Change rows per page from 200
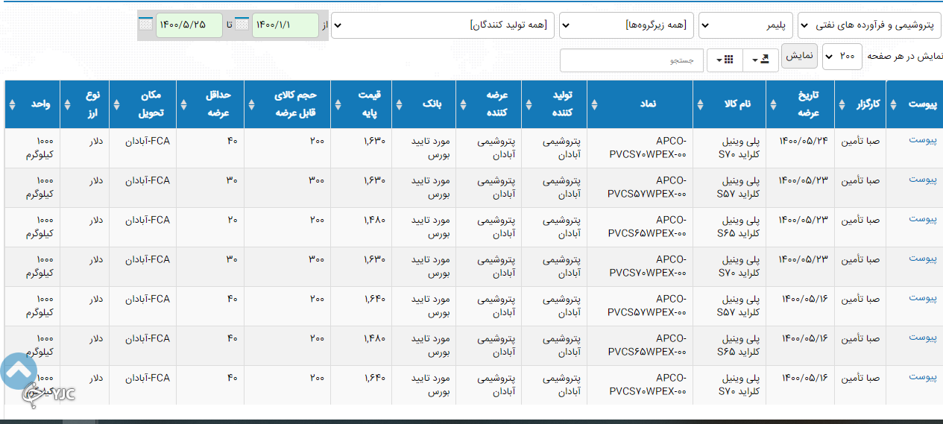The height and width of the screenshot is (424, 943). pos(842,57)
